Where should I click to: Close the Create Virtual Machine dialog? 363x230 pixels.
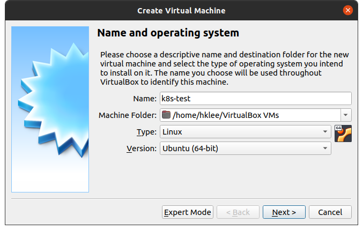tap(347, 10)
